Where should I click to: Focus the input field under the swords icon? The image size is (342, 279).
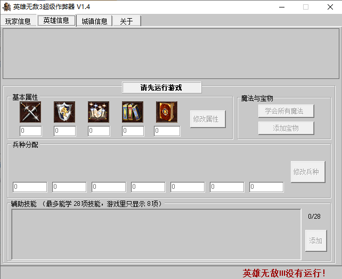coord(30,131)
